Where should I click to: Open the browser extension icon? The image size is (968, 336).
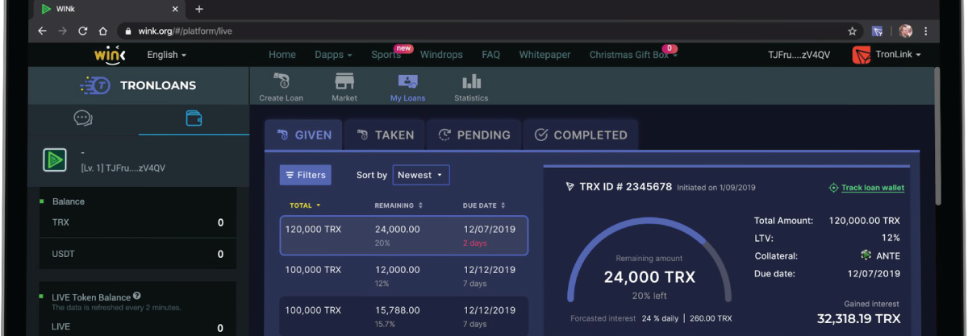[x=877, y=31]
